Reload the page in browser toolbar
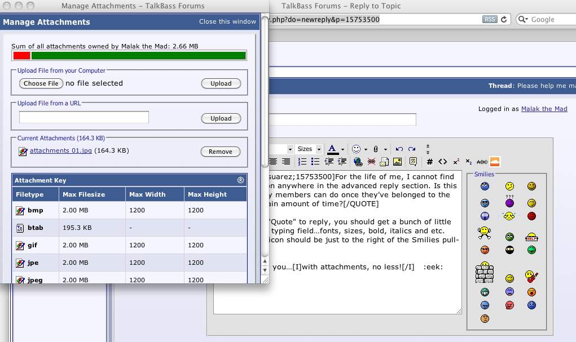 click(x=504, y=20)
